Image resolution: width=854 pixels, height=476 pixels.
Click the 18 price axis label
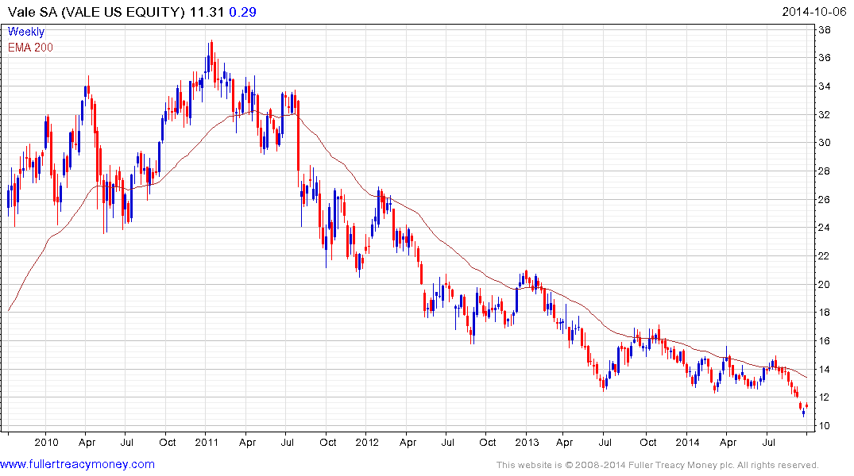point(825,313)
